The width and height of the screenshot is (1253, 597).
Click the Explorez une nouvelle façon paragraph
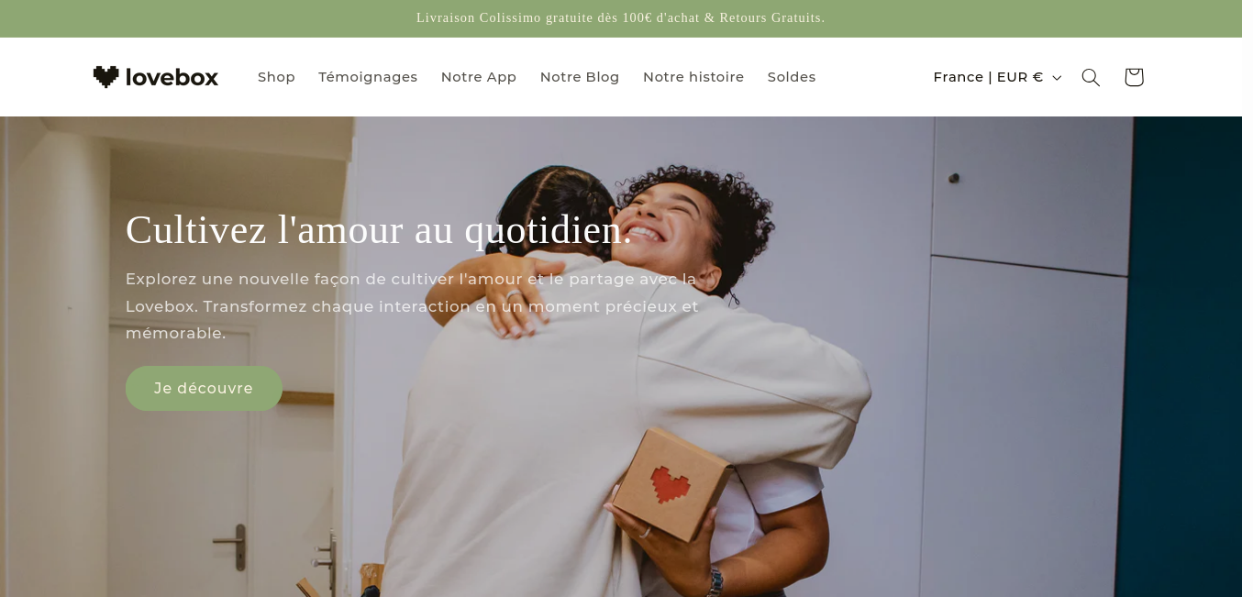pos(412,306)
